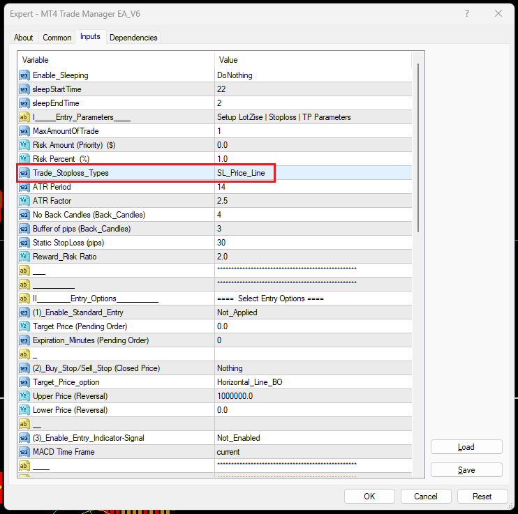Switch to the Common tab

click(57, 38)
